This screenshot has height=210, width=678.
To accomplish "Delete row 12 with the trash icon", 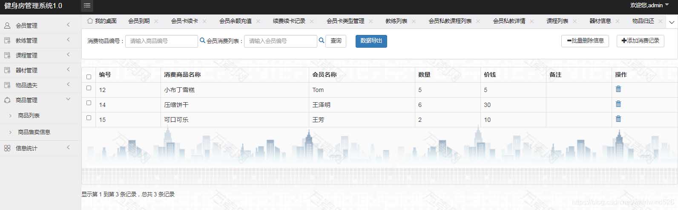I will 618,89.
